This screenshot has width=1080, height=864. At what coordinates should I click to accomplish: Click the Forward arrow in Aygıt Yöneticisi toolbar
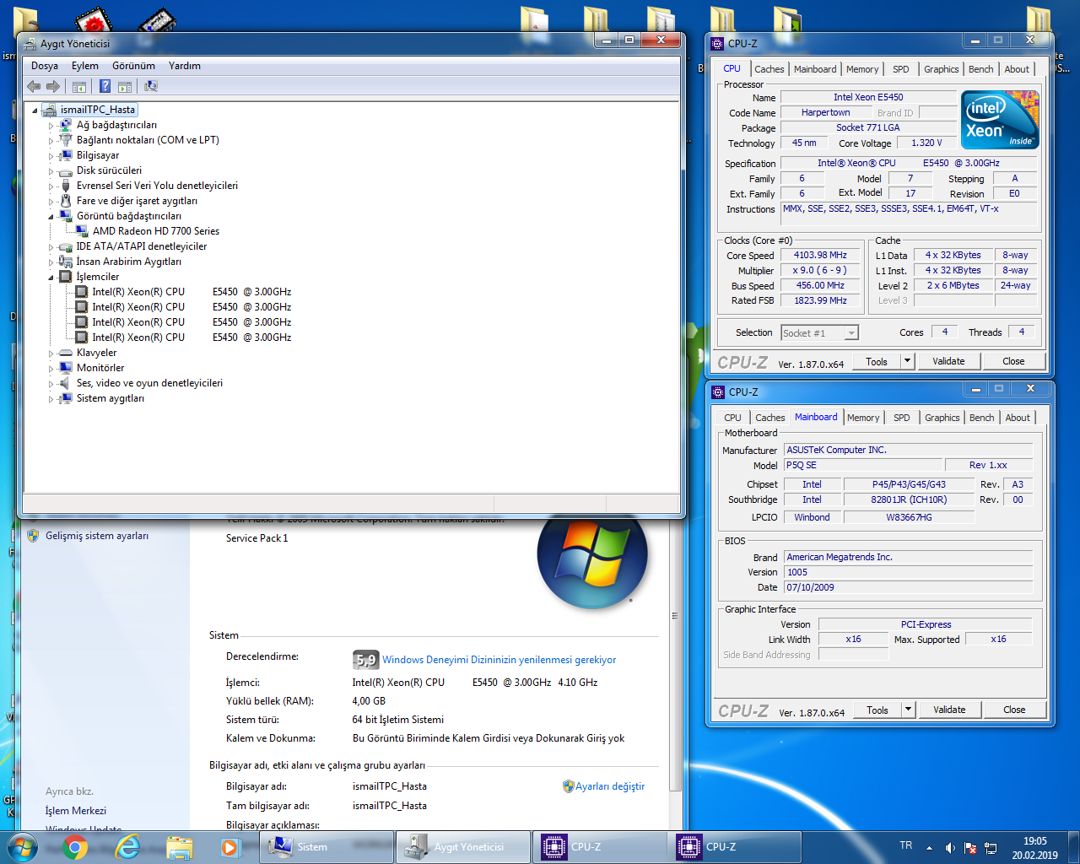[53, 86]
